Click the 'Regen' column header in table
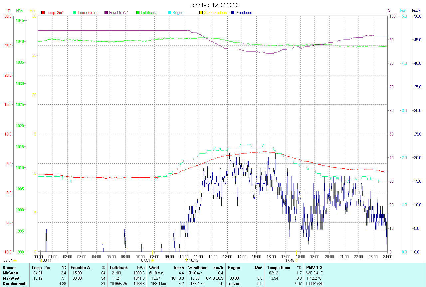 234,268
